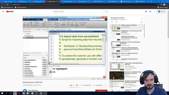Click the ВОЙТИ sign-in button
Screen dimensions: 169x95
[x=161, y=12]
